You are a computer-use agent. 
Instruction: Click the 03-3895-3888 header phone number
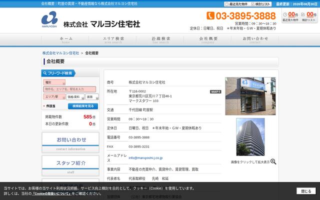(x=245, y=16)
